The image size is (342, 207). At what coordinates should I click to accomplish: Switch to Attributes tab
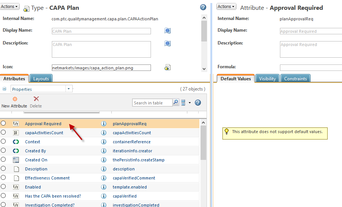[x=14, y=79]
